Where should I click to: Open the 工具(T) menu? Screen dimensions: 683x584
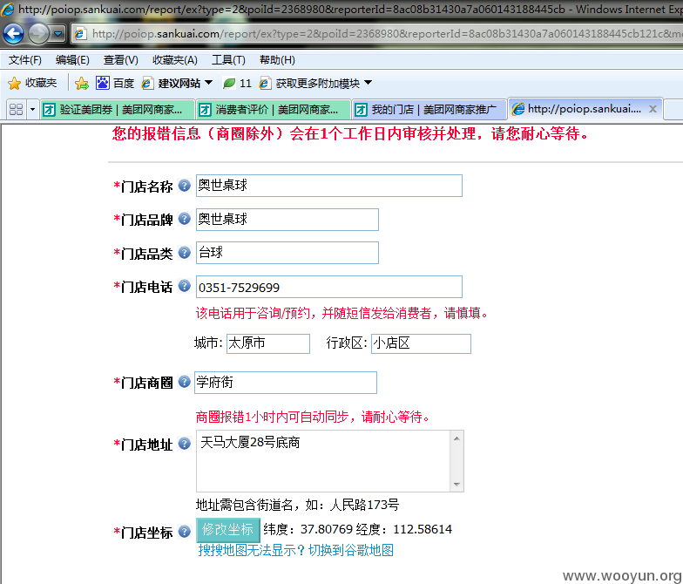coord(228,60)
